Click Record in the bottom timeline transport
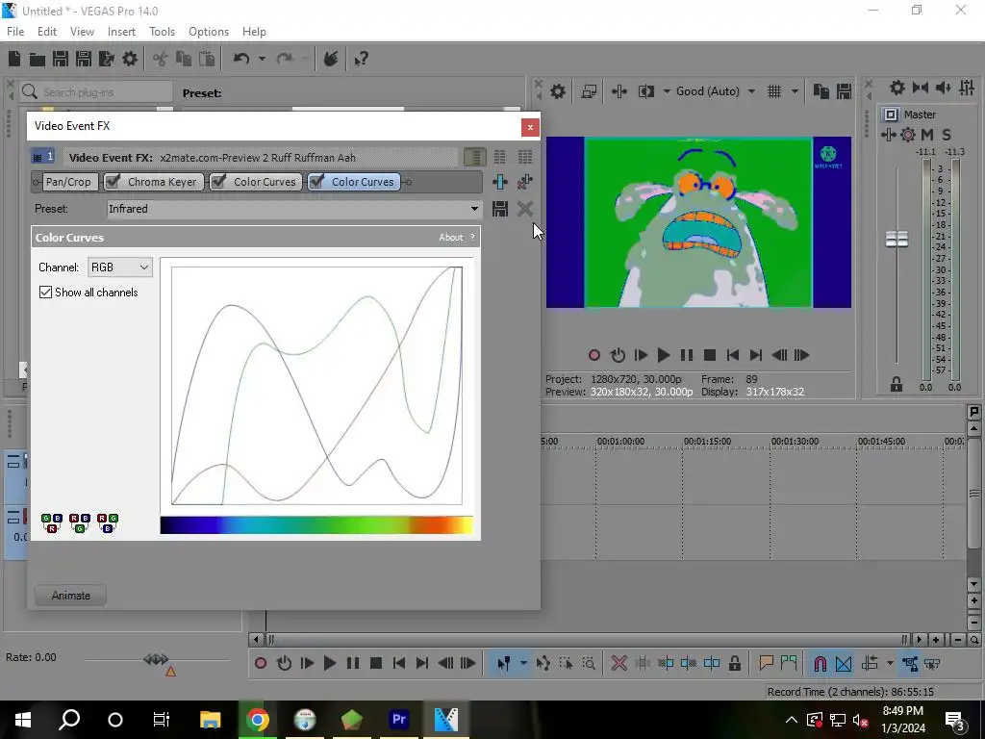Image resolution: width=985 pixels, height=739 pixels. [x=261, y=663]
